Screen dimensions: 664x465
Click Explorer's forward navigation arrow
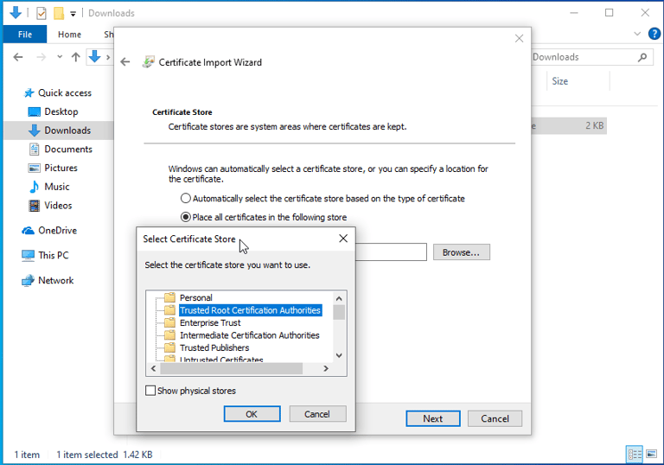41,57
